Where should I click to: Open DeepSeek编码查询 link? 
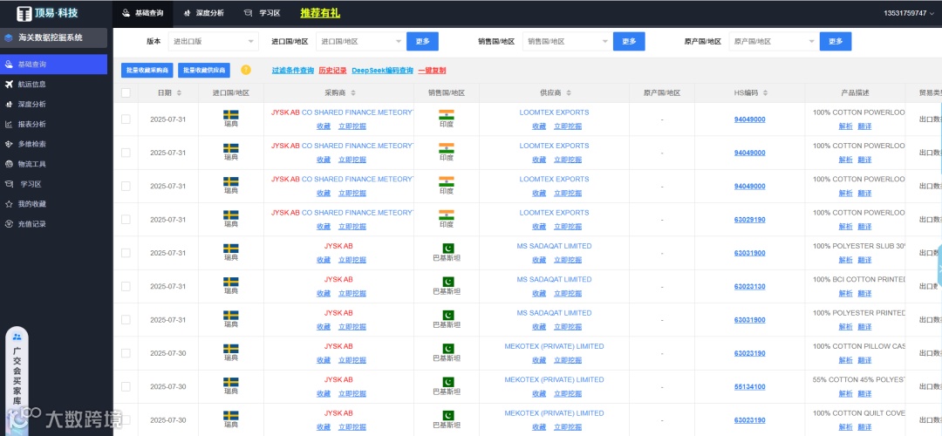(x=383, y=71)
